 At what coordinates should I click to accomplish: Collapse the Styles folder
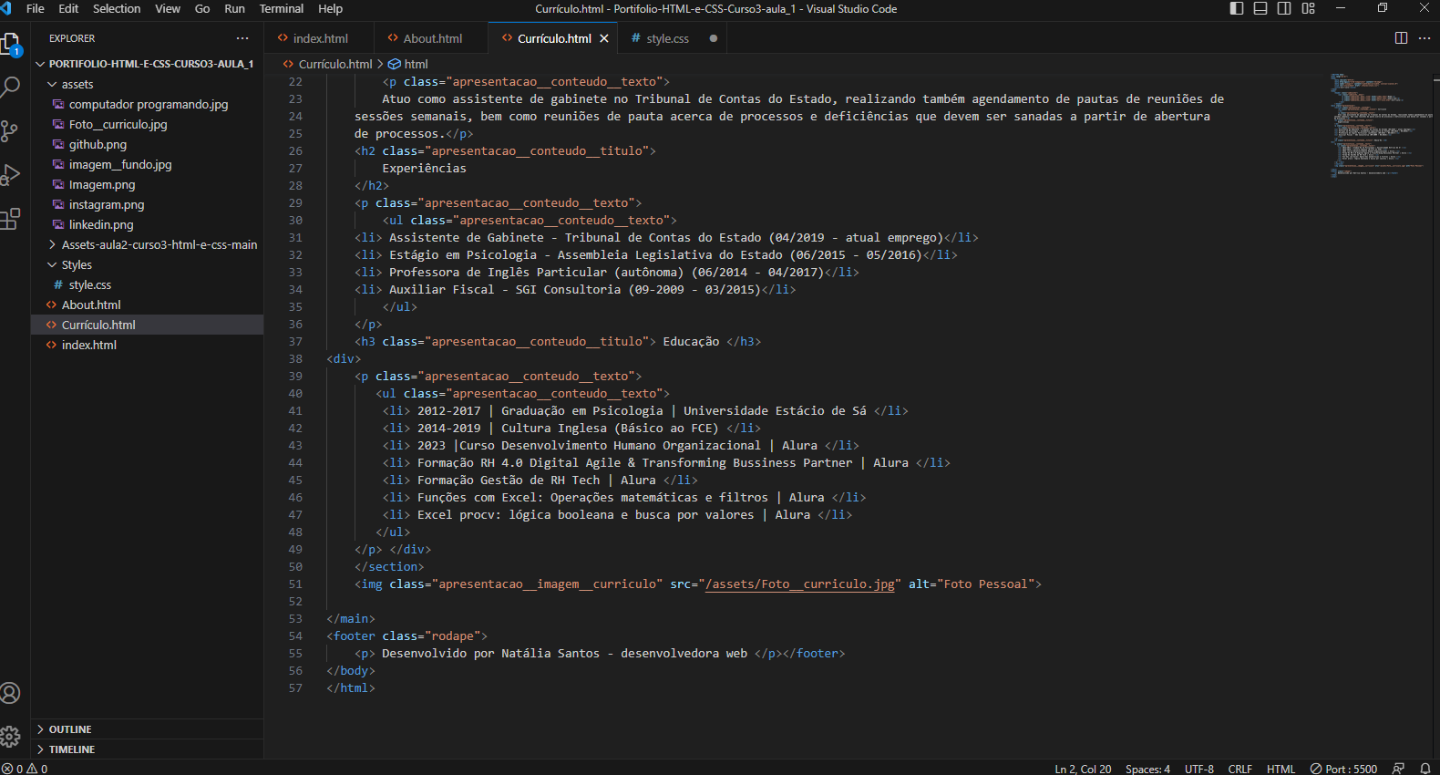coord(147,264)
